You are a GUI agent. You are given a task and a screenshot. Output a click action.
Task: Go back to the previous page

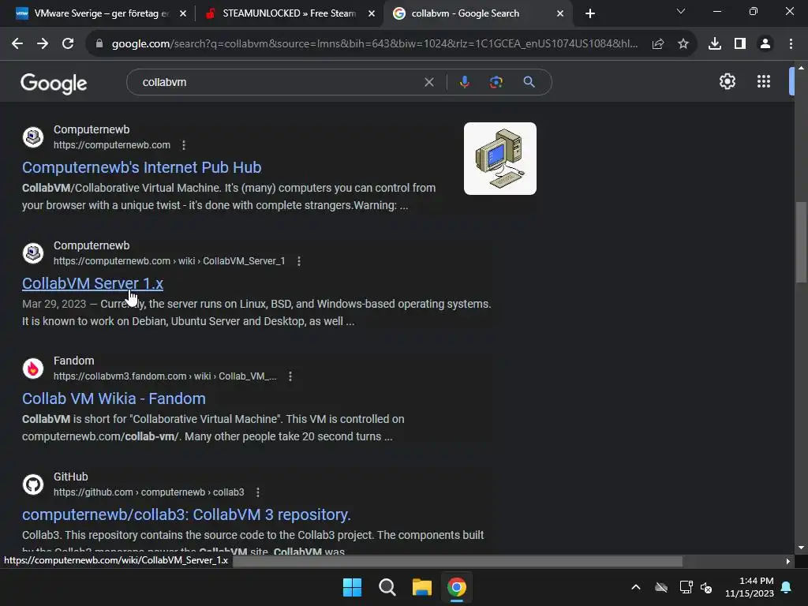point(17,44)
